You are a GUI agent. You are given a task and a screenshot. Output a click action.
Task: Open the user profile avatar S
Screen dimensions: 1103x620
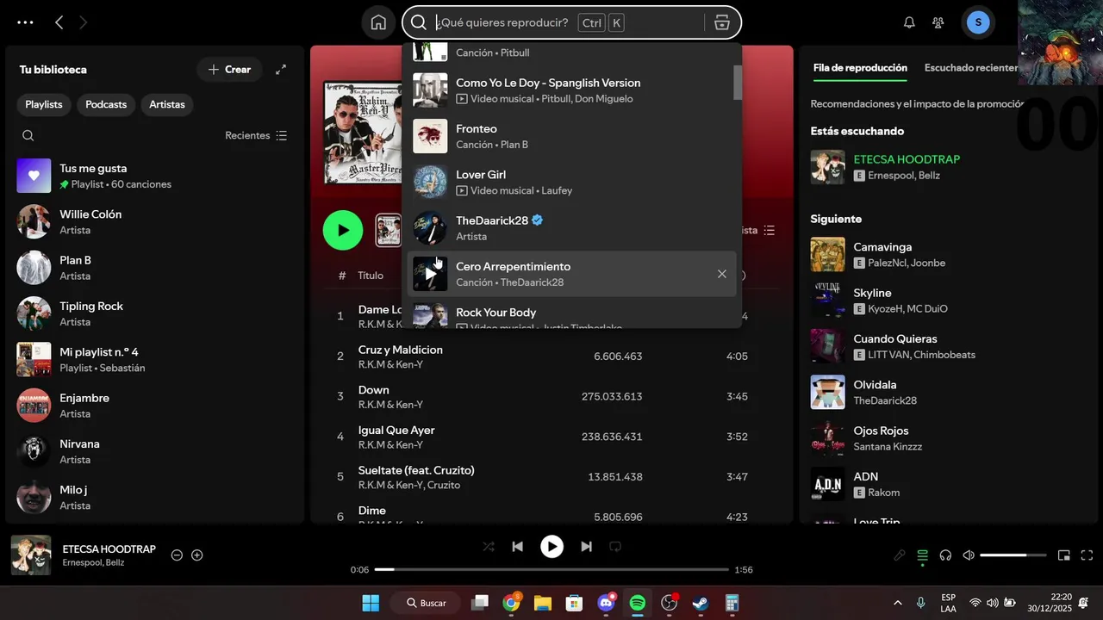click(977, 22)
